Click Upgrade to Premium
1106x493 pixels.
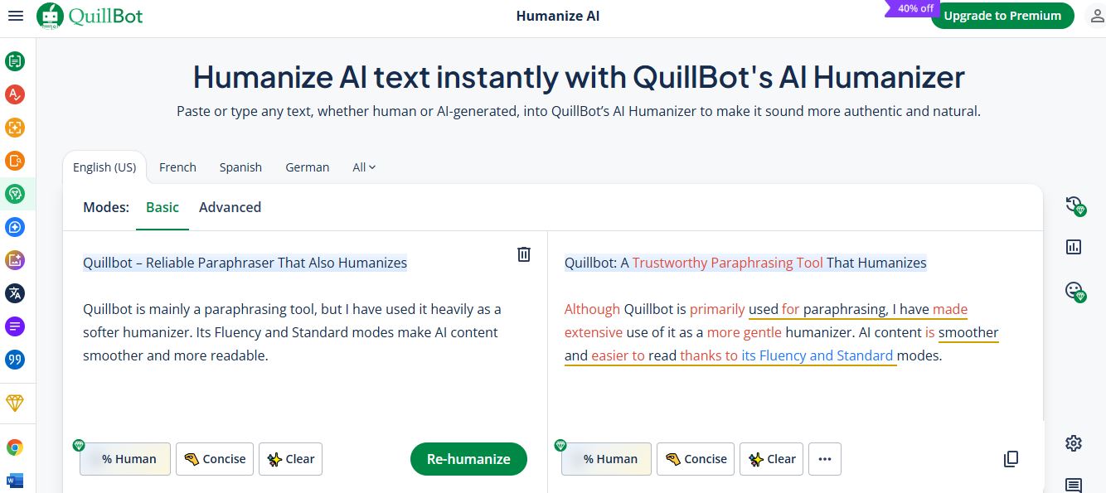point(1002,15)
